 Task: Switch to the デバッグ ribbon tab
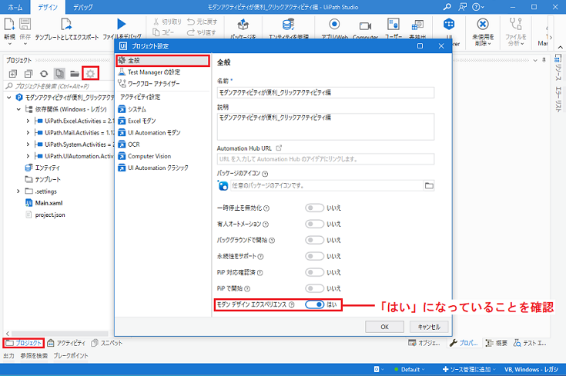click(x=83, y=7)
